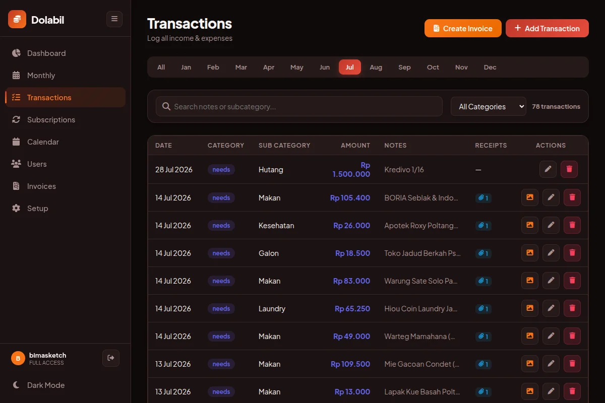The image size is (605, 403).
Task: Click the needs tag in Laundry row
Action: point(221,308)
